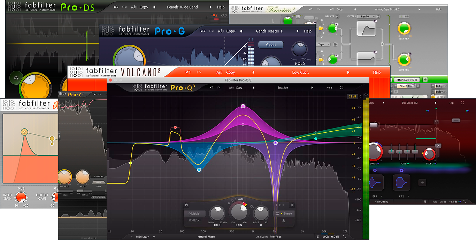Toggle the Pro-Q 3 band power button
Image resolution: width=476 pixels, height=240 pixels.
tap(186, 205)
